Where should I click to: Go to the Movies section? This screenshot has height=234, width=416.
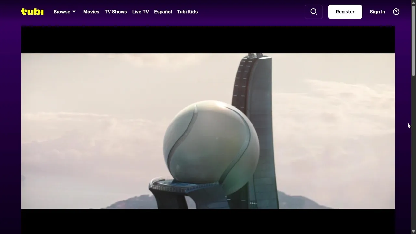click(91, 12)
